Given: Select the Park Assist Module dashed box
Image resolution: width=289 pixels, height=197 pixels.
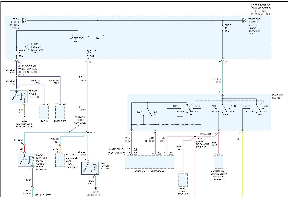Looking at the screenshot, I should (x=183, y=180).
